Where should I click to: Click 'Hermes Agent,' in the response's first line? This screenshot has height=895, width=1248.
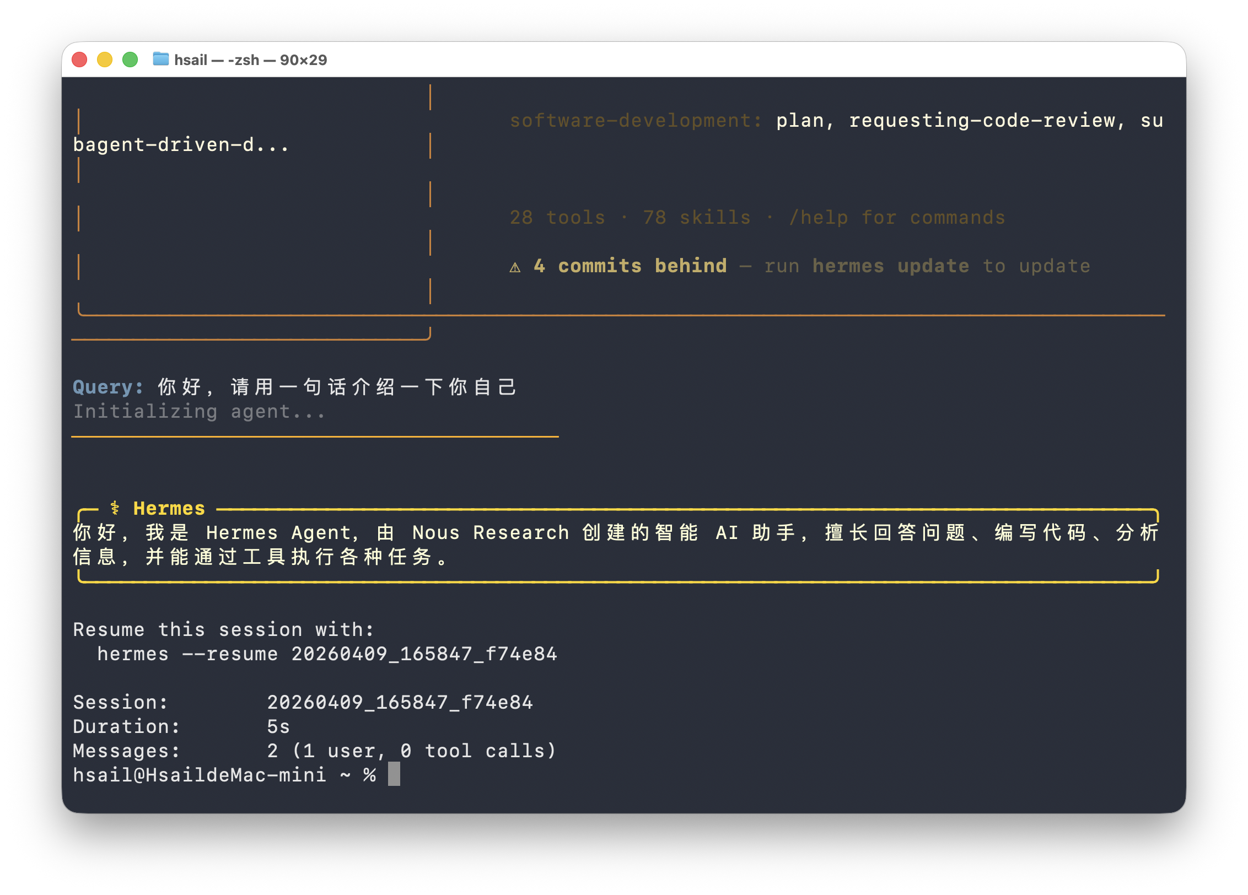point(283,533)
